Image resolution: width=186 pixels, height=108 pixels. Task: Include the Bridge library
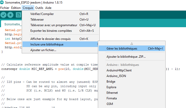click(x=132, y=82)
